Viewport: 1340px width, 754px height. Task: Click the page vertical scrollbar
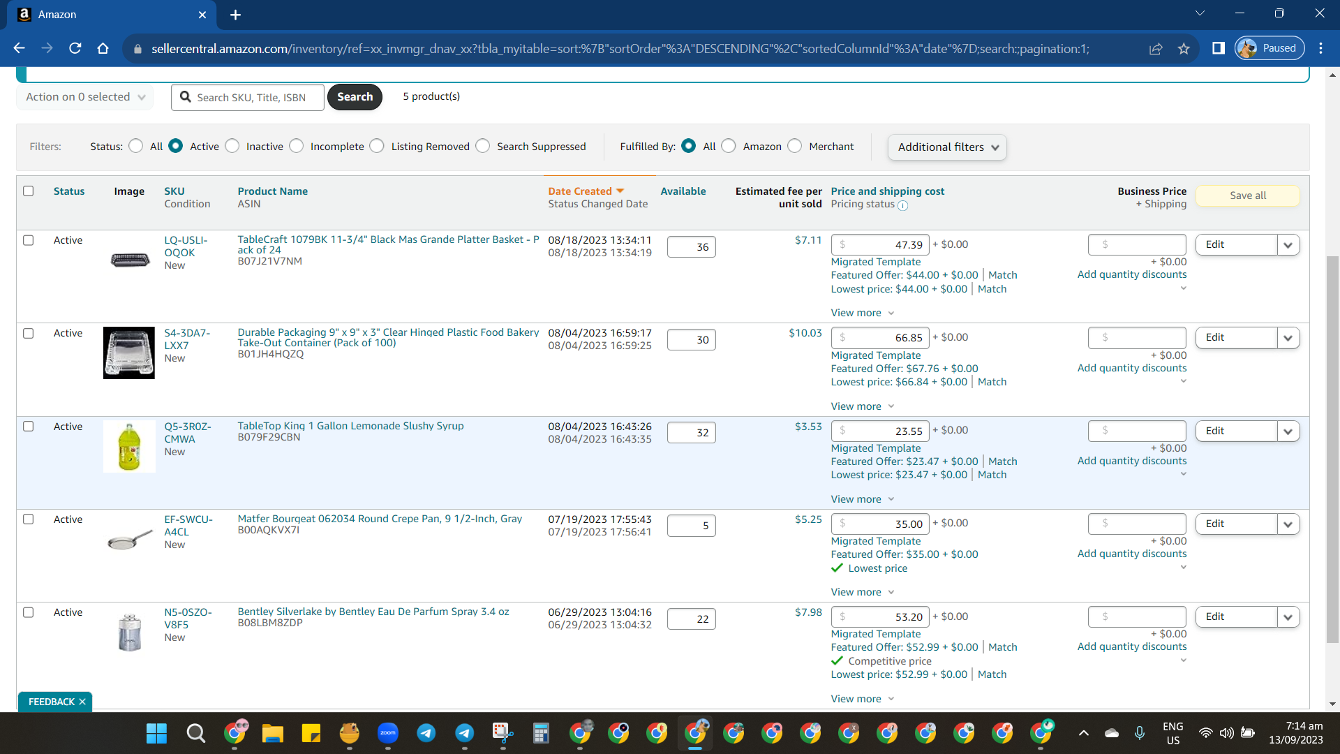(1333, 450)
